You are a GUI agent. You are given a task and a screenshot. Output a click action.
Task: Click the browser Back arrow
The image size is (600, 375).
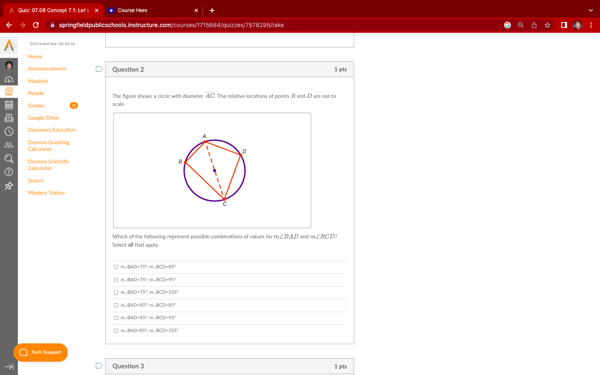point(9,25)
